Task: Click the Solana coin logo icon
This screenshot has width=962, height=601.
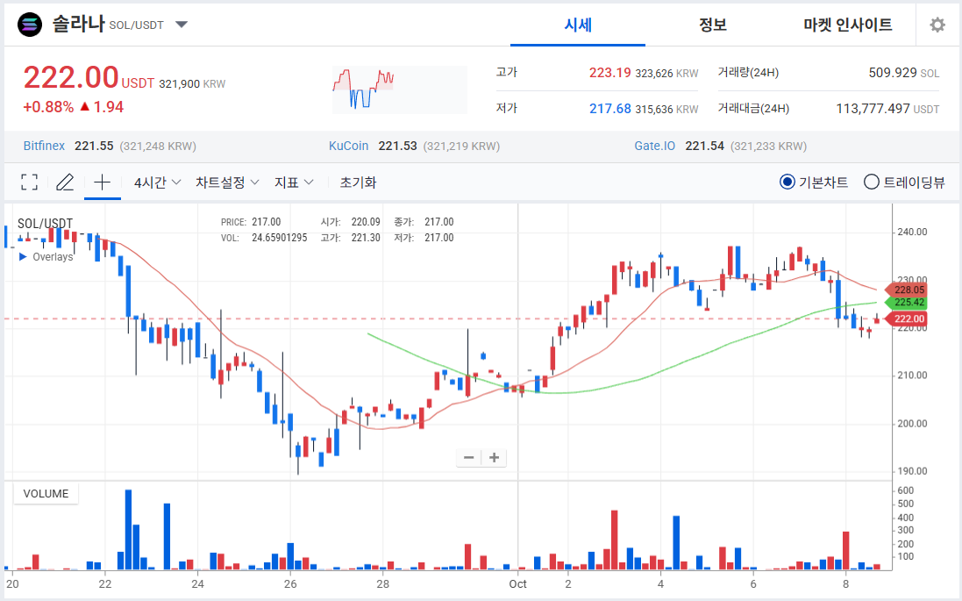Action: [29, 25]
